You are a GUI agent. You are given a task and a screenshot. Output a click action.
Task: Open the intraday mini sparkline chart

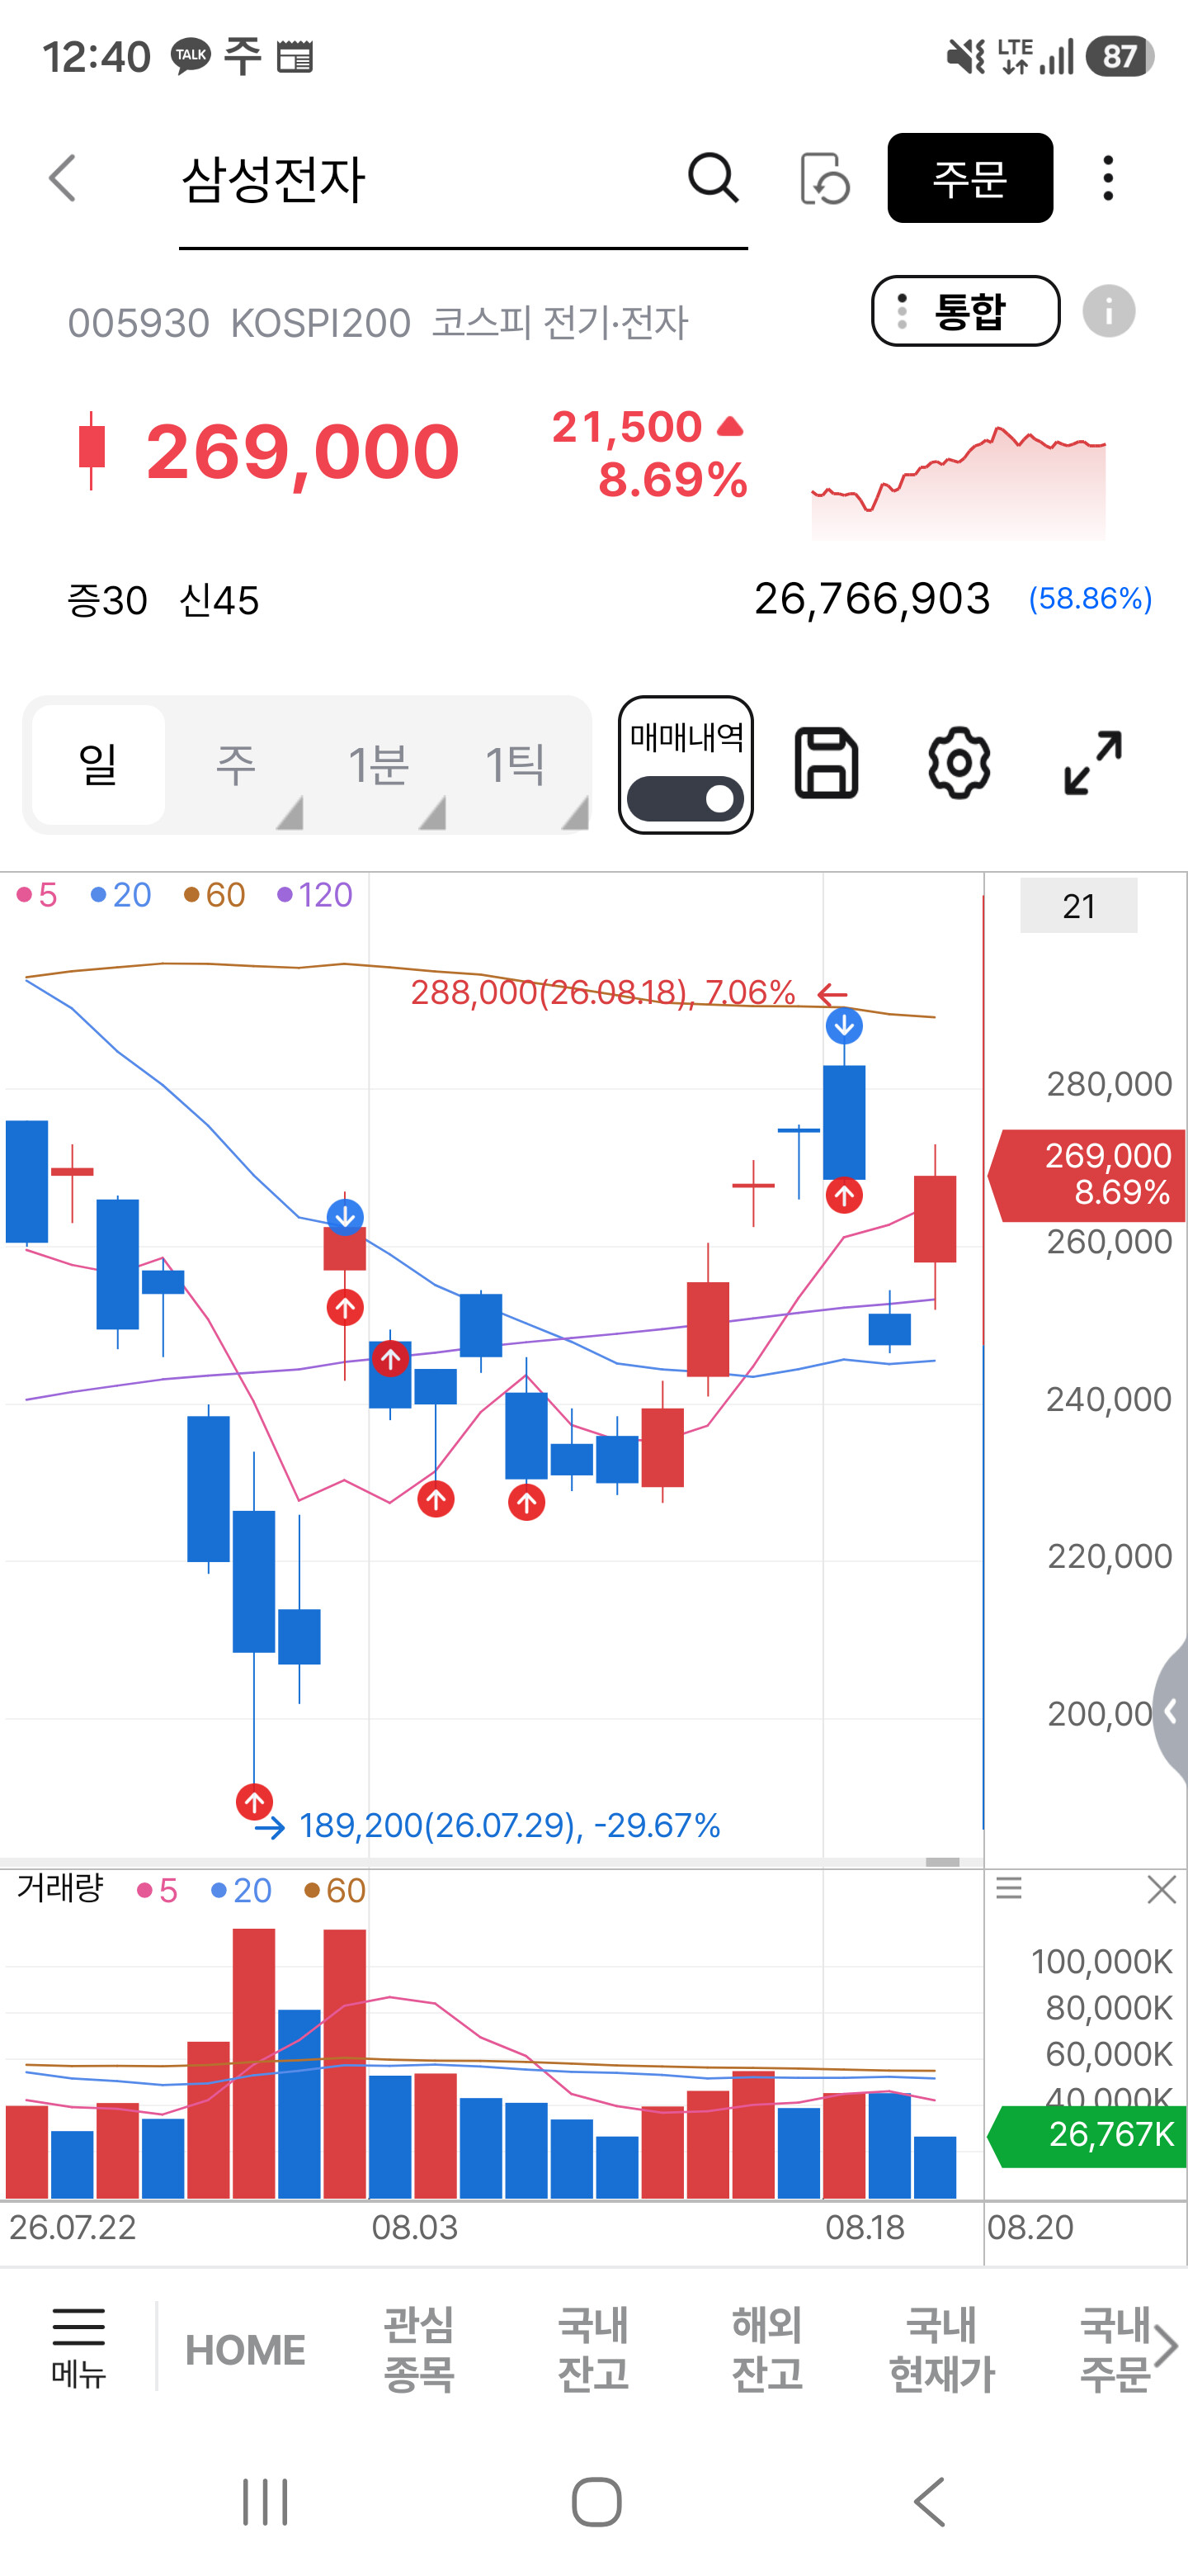pyautogui.click(x=958, y=482)
